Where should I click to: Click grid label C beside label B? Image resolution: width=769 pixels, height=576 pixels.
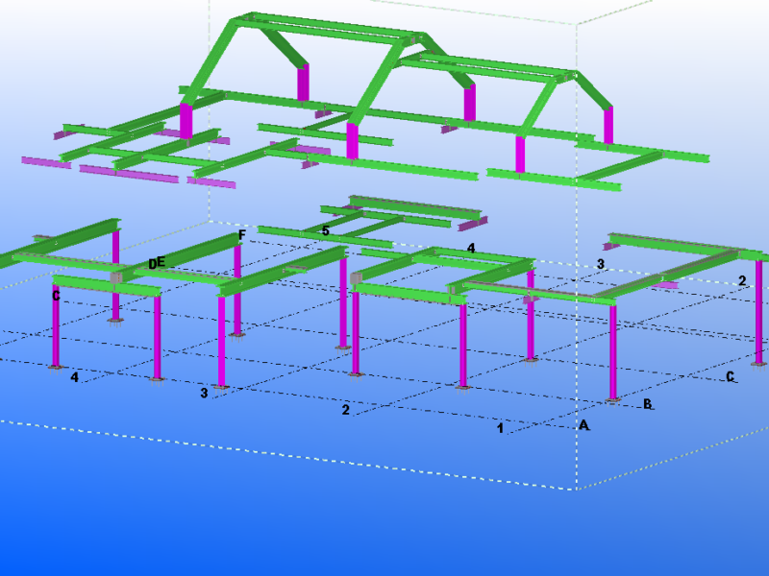(x=731, y=376)
